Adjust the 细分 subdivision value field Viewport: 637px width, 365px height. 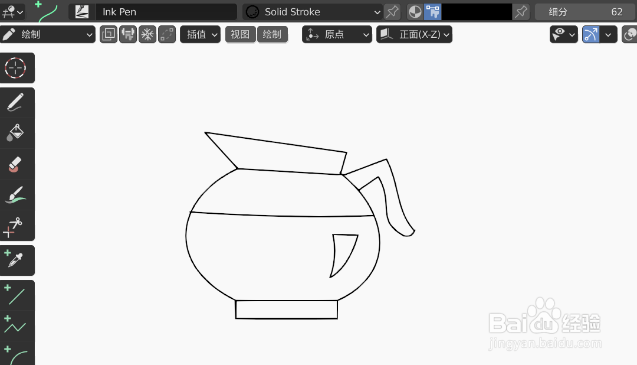tap(586, 12)
